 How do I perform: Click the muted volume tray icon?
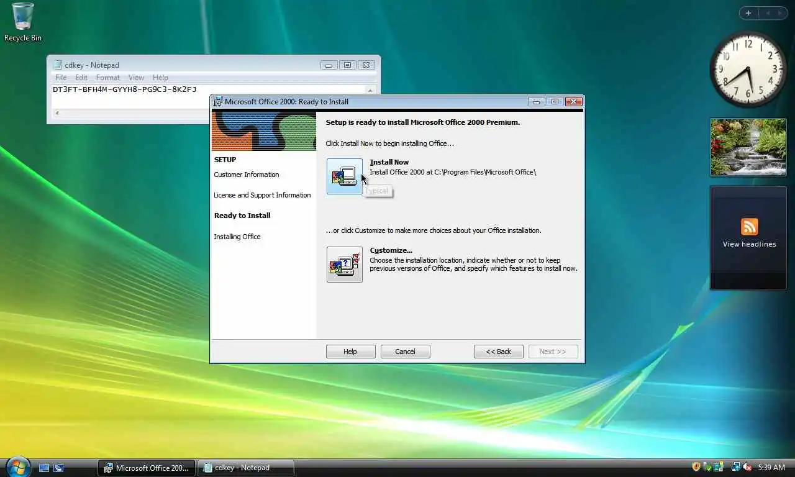tap(747, 467)
